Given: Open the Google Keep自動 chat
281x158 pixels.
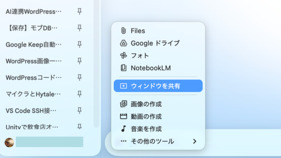Looking at the screenshot, I should [33, 45].
